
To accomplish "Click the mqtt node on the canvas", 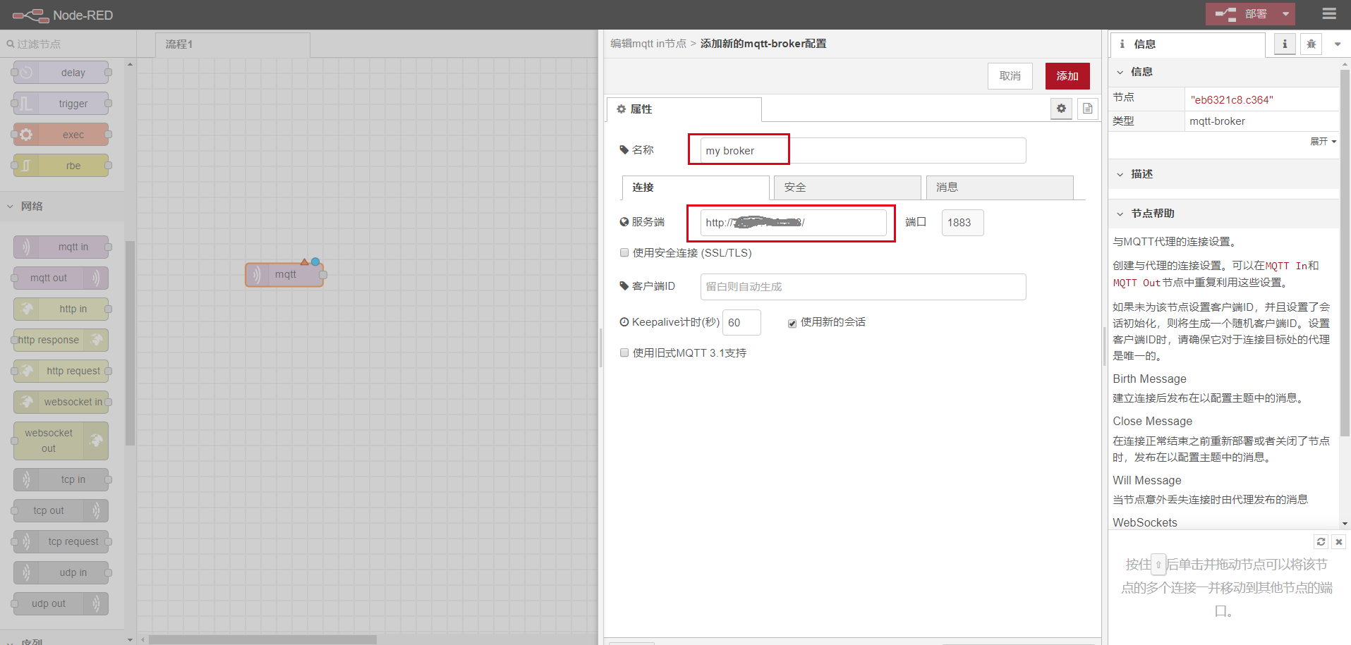I will pyautogui.click(x=284, y=274).
